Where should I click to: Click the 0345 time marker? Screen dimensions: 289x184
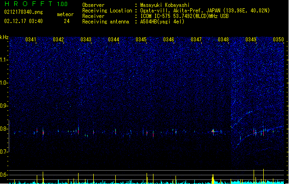coord(141,40)
